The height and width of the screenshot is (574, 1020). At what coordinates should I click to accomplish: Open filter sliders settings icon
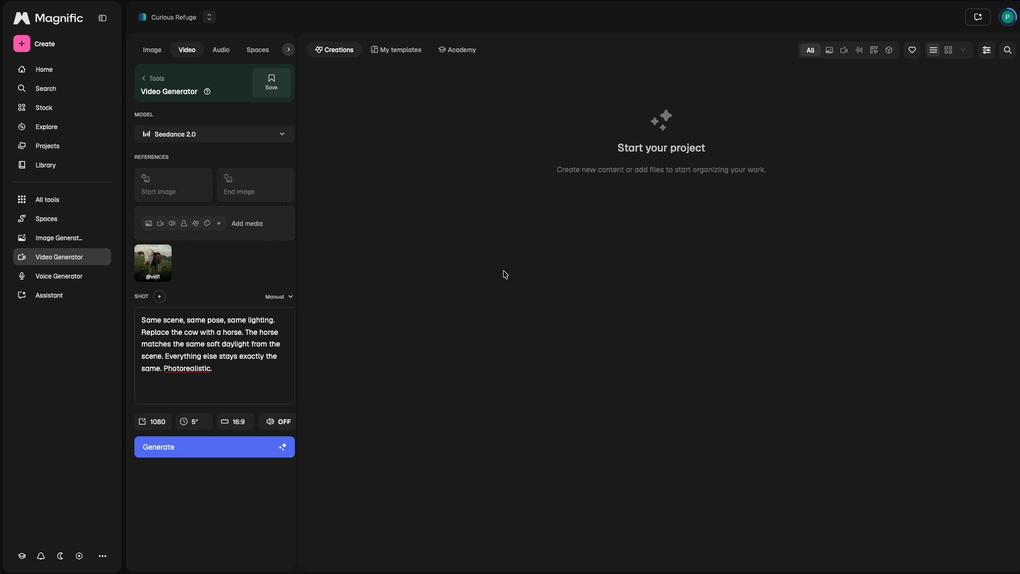(987, 50)
